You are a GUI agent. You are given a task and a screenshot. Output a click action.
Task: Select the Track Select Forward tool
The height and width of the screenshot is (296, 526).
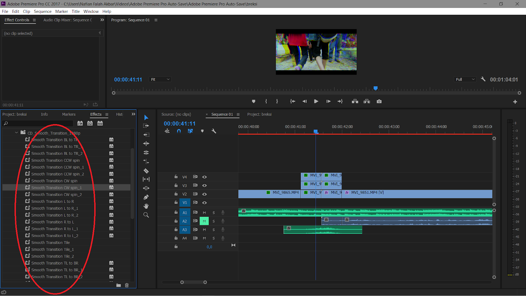(146, 125)
